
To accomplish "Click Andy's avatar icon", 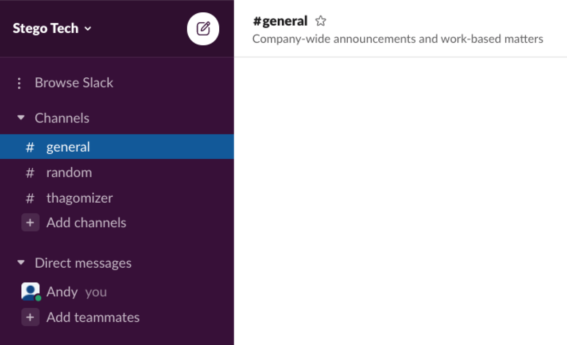I will (x=31, y=292).
